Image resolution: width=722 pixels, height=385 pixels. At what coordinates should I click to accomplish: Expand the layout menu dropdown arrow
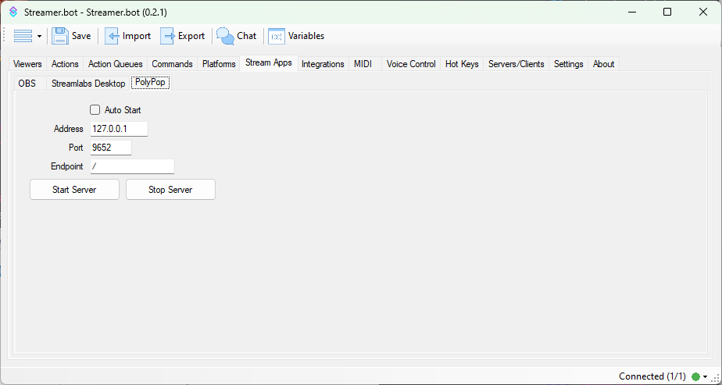pos(39,37)
